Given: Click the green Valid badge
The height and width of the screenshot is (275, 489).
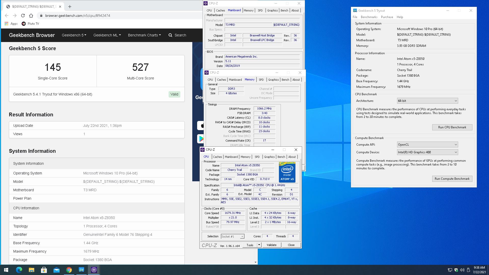Looking at the screenshot, I should 174,94.
